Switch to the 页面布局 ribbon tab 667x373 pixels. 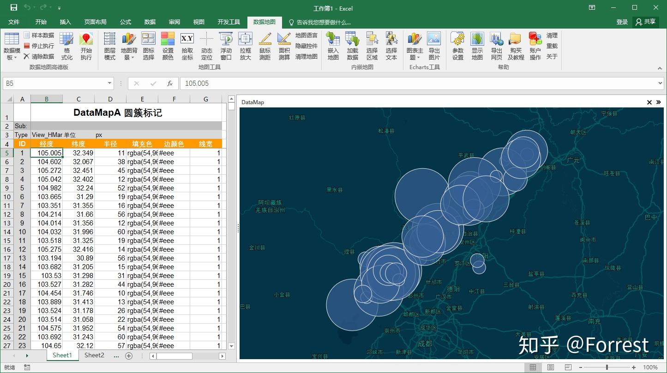[x=96, y=22]
